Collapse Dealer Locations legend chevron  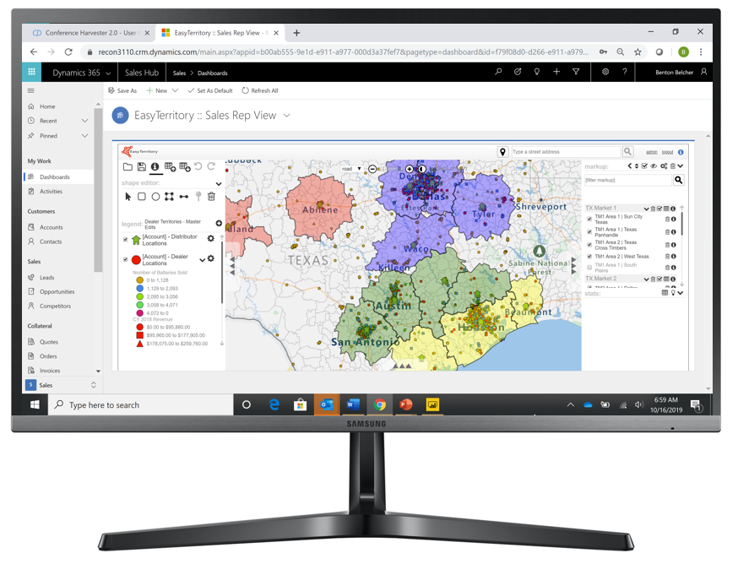tap(203, 259)
